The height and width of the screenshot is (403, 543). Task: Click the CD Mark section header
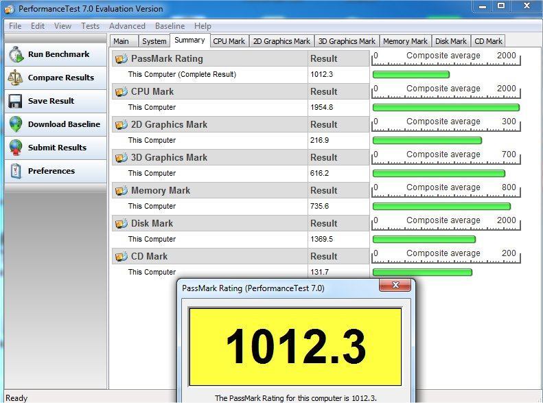point(210,256)
